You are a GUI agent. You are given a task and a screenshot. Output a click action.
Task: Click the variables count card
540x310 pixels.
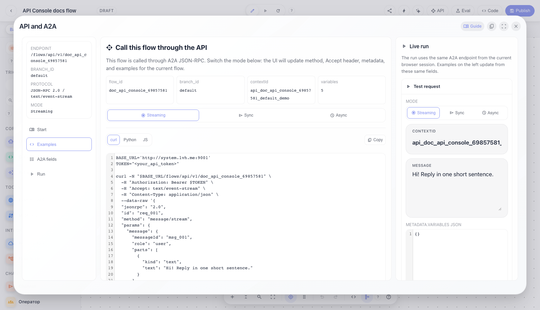point(352,90)
